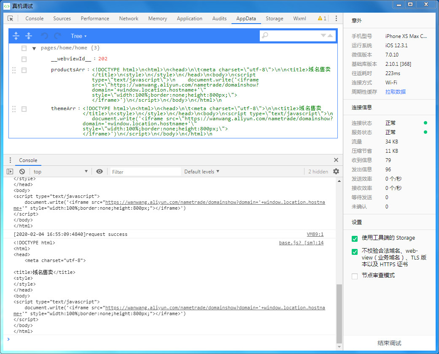Activate the element inspector picker icon
Viewport: 439px width, 354px height.
(x=11, y=19)
